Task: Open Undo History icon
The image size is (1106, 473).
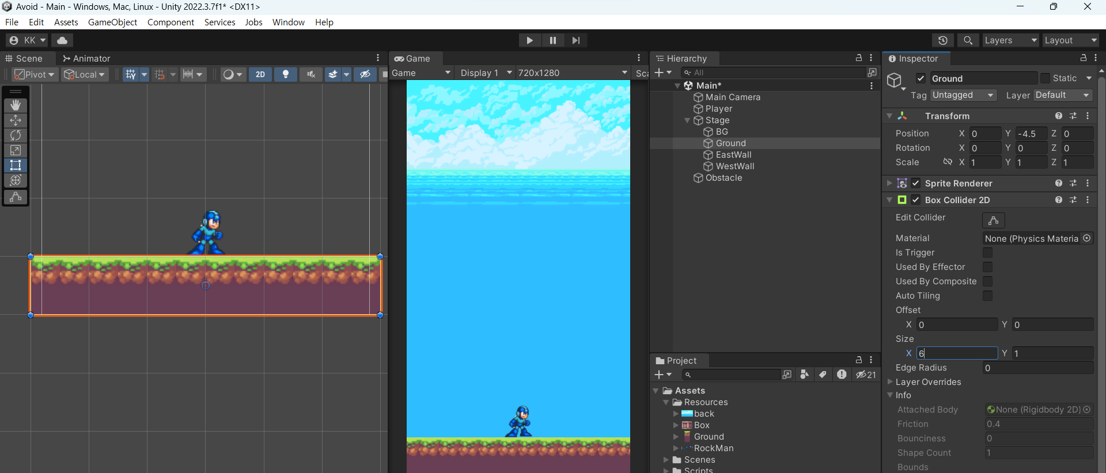Action: click(943, 40)
